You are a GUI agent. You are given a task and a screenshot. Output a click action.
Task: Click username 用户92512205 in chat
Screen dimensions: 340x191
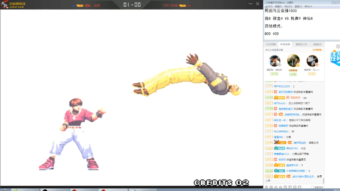click(282, 86)
